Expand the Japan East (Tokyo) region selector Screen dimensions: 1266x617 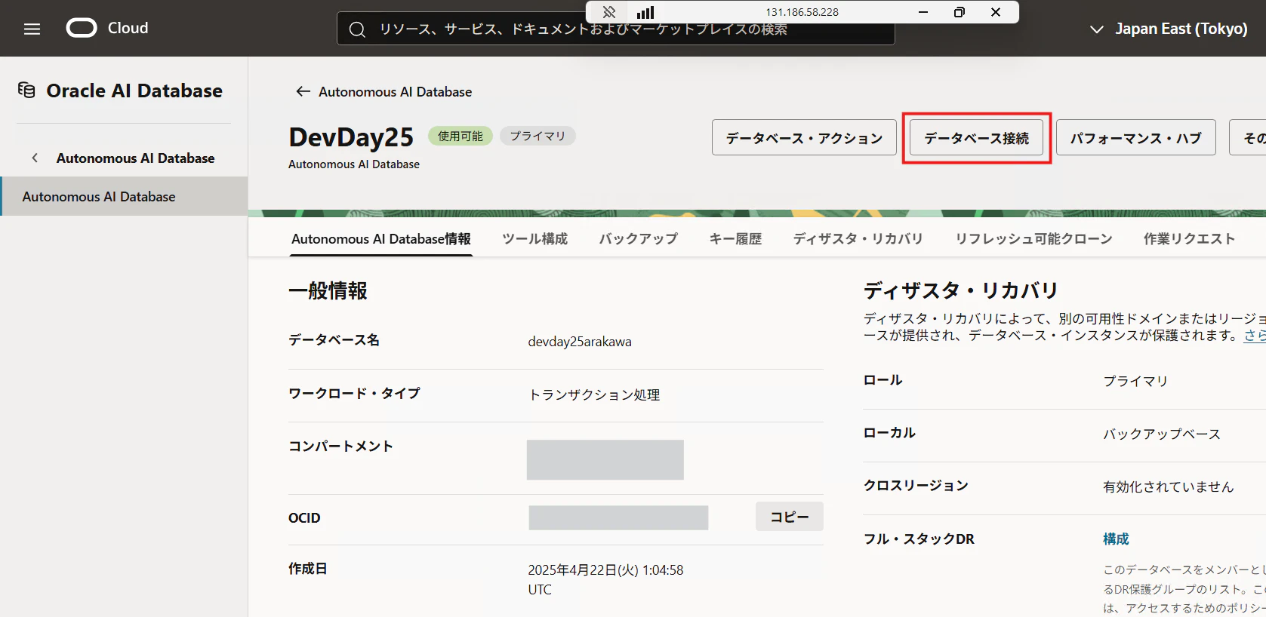click(1169, 29)
